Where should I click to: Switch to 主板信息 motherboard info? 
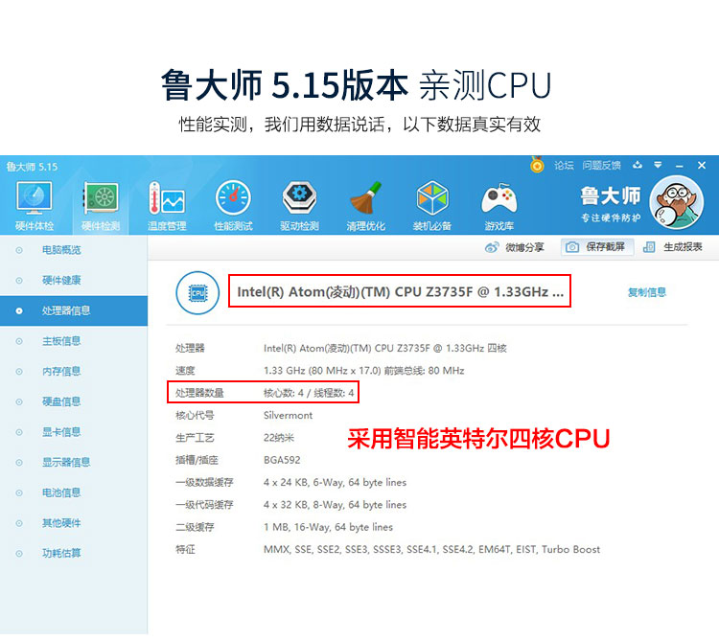61,341
